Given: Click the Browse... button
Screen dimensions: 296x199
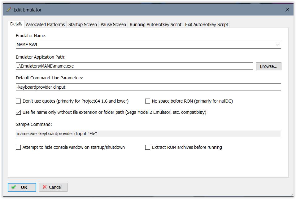Looking at the screenshot, I should (268, 66).
